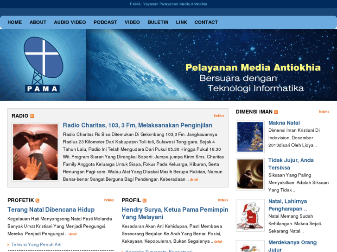
Task: Open the BULETIN menu item
Action: click(x=158, y=22)
